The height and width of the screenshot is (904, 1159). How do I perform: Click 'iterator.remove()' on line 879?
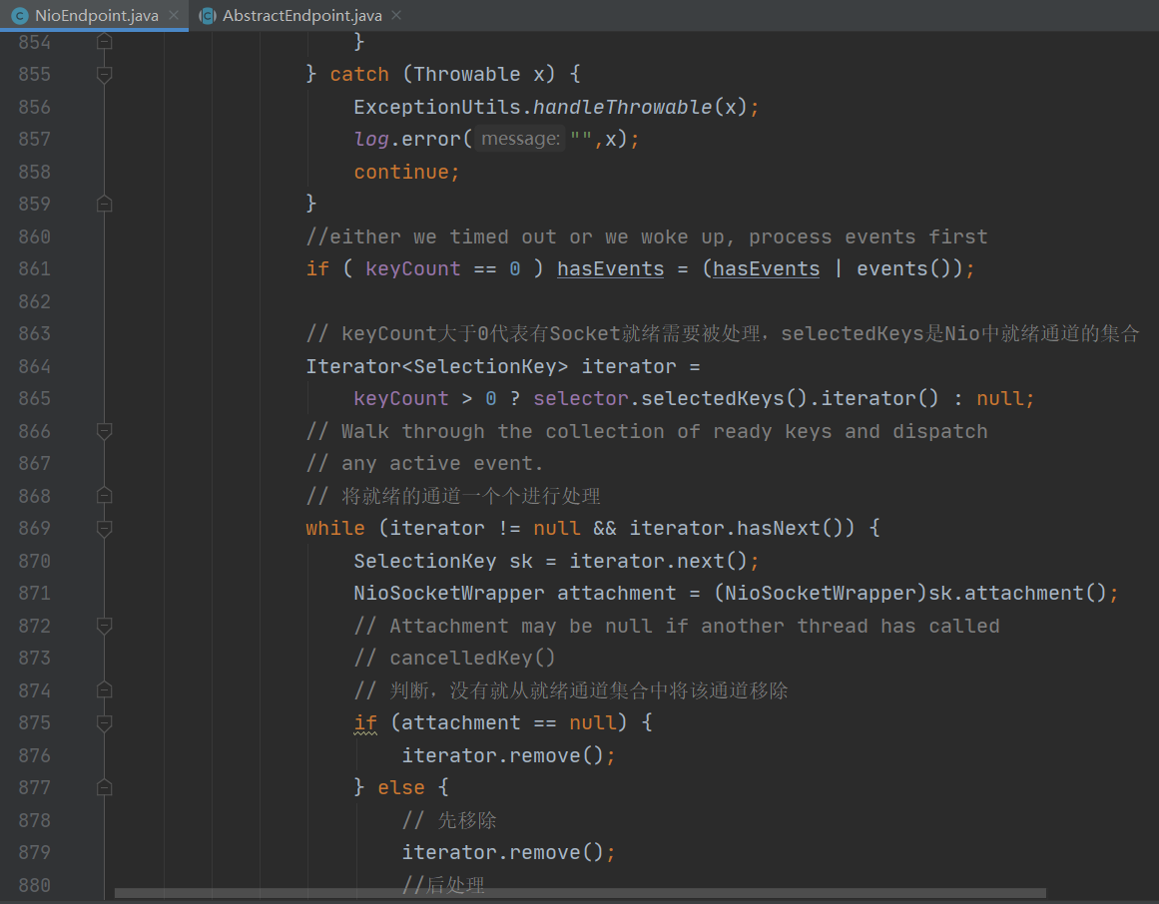tap(502, 852)
